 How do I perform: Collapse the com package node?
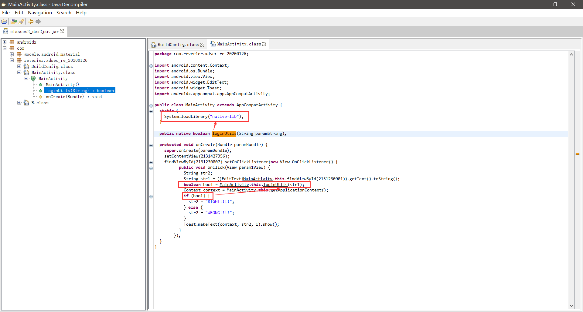pos(5,48)
